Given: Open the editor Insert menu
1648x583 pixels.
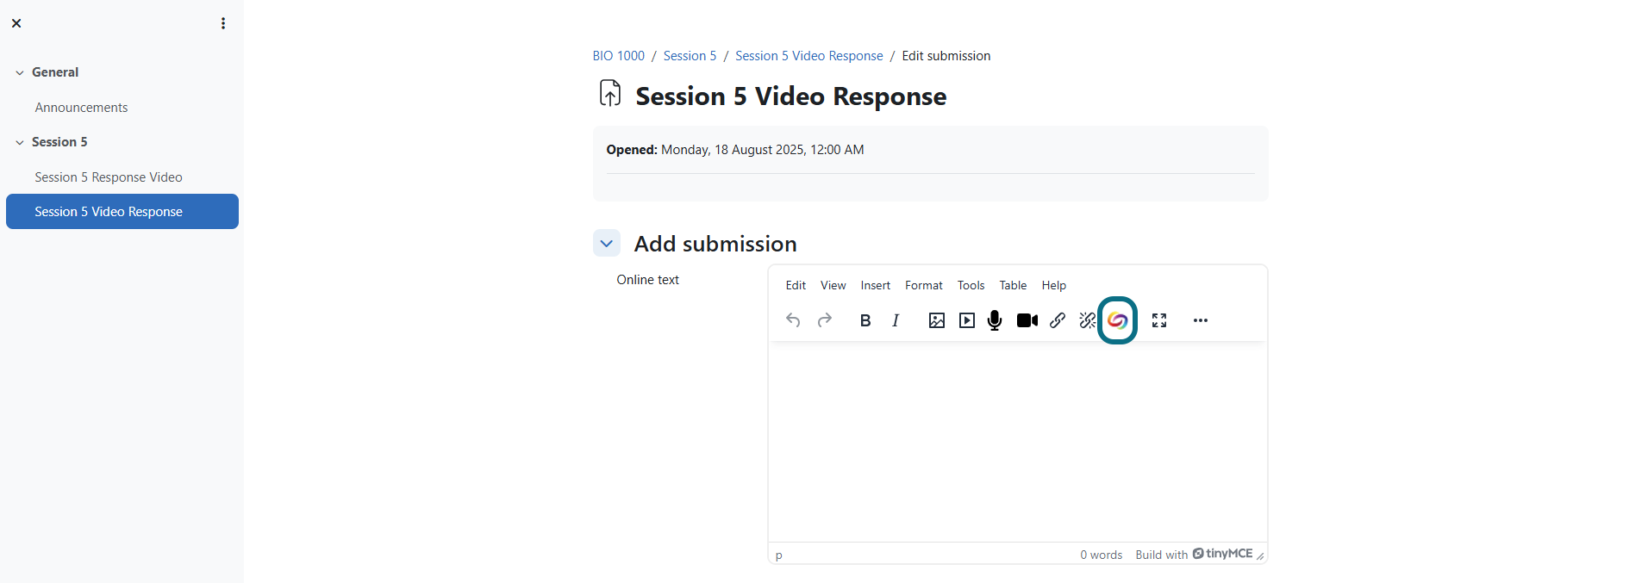Looking at the screenshot, I should pos(875,286).
